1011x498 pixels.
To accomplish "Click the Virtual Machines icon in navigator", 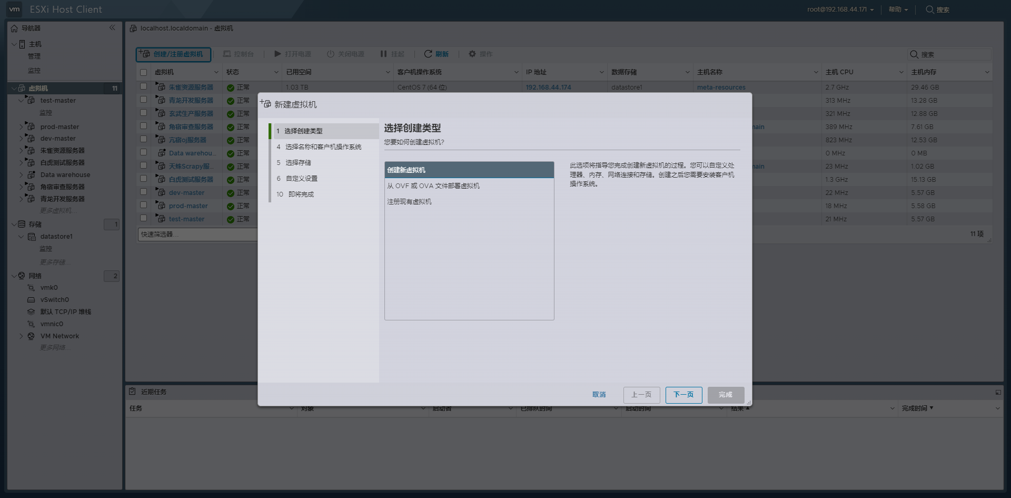I will (x=22, y=88).
